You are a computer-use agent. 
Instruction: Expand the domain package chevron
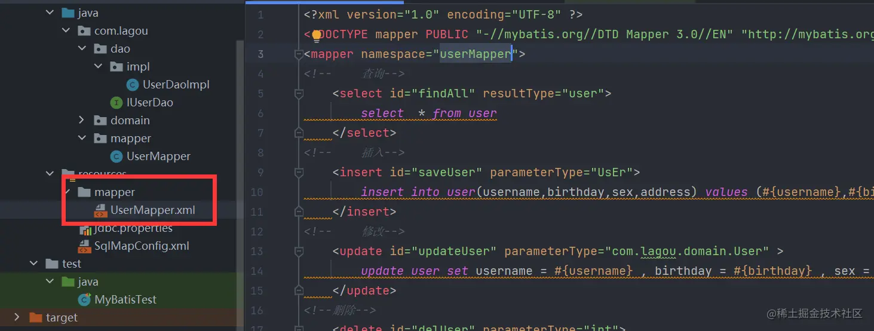pos(82,120)
